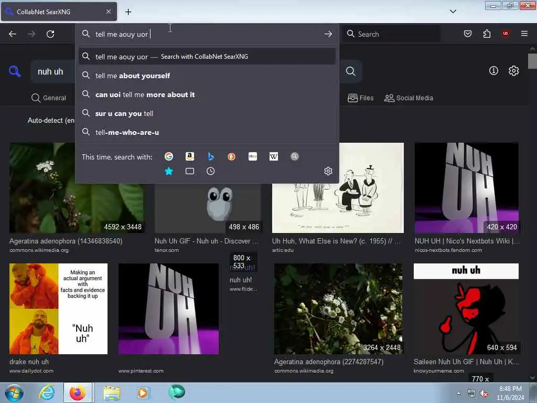Screen dimensions: 537x403
Task: Switch to the Social Media category tab
Action: 409,98
